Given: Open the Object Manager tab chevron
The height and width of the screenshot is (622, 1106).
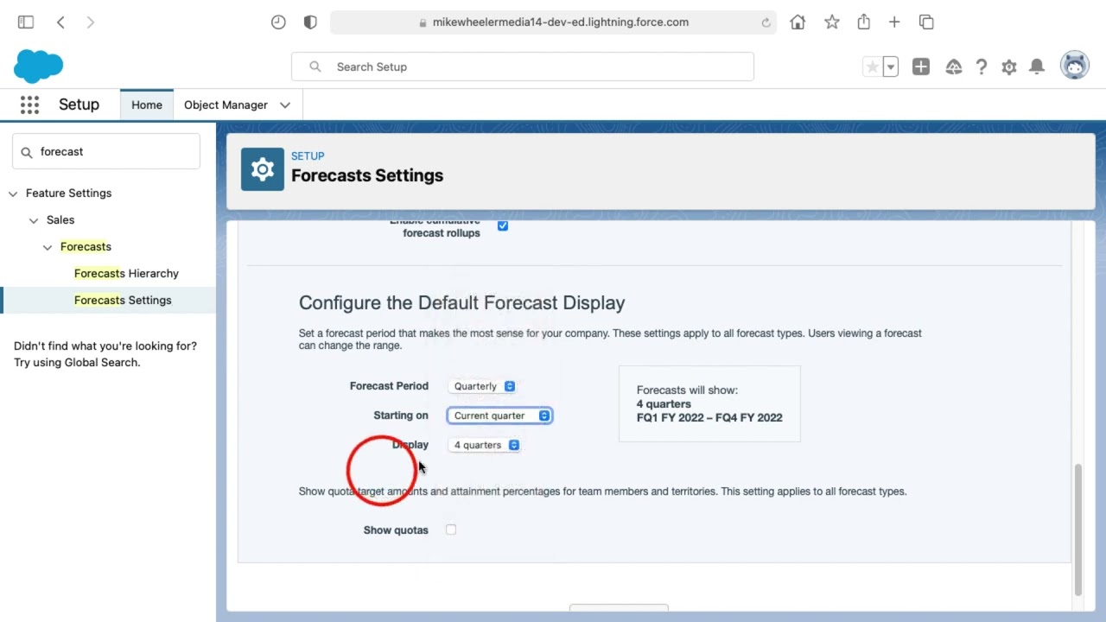Looking at the screenshot, I should pos(285,105).
